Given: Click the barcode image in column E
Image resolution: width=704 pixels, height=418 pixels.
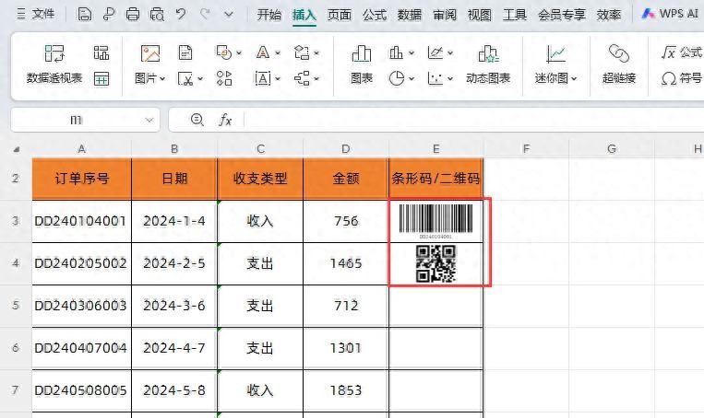Looking at the screenshot, I should tap(436, 221).
